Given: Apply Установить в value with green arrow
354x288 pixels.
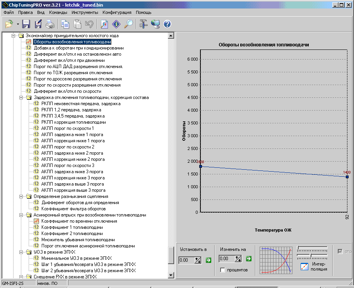Looking at the screenshot, I should [x=209, y=260].
